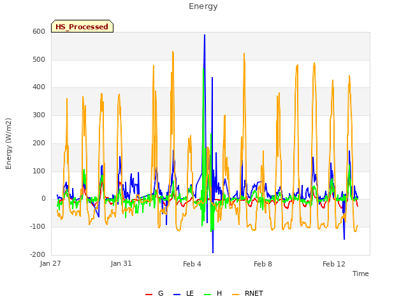Click the Energy chart title
The image size is (408, 306).
coord(203,6)
